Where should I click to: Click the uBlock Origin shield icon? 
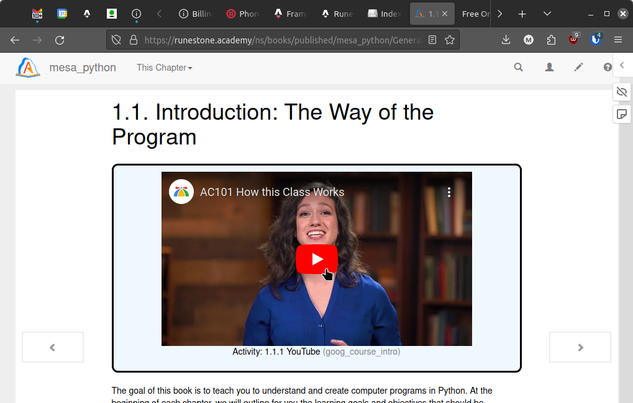tap(573, 40)
